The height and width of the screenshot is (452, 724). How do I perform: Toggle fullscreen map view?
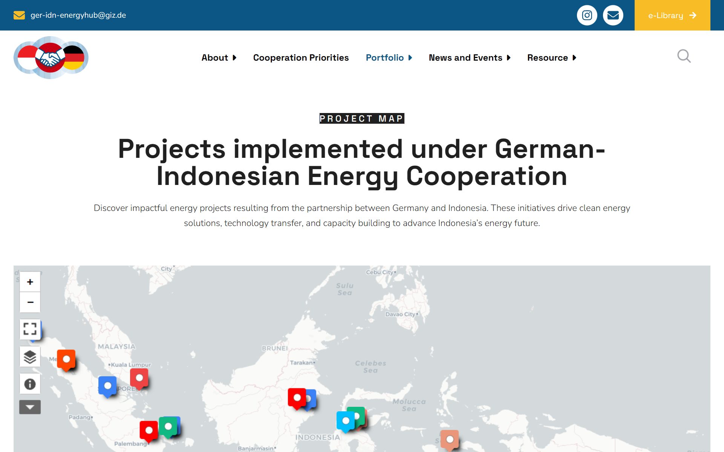pyautogui.click(x=30, y=329)
